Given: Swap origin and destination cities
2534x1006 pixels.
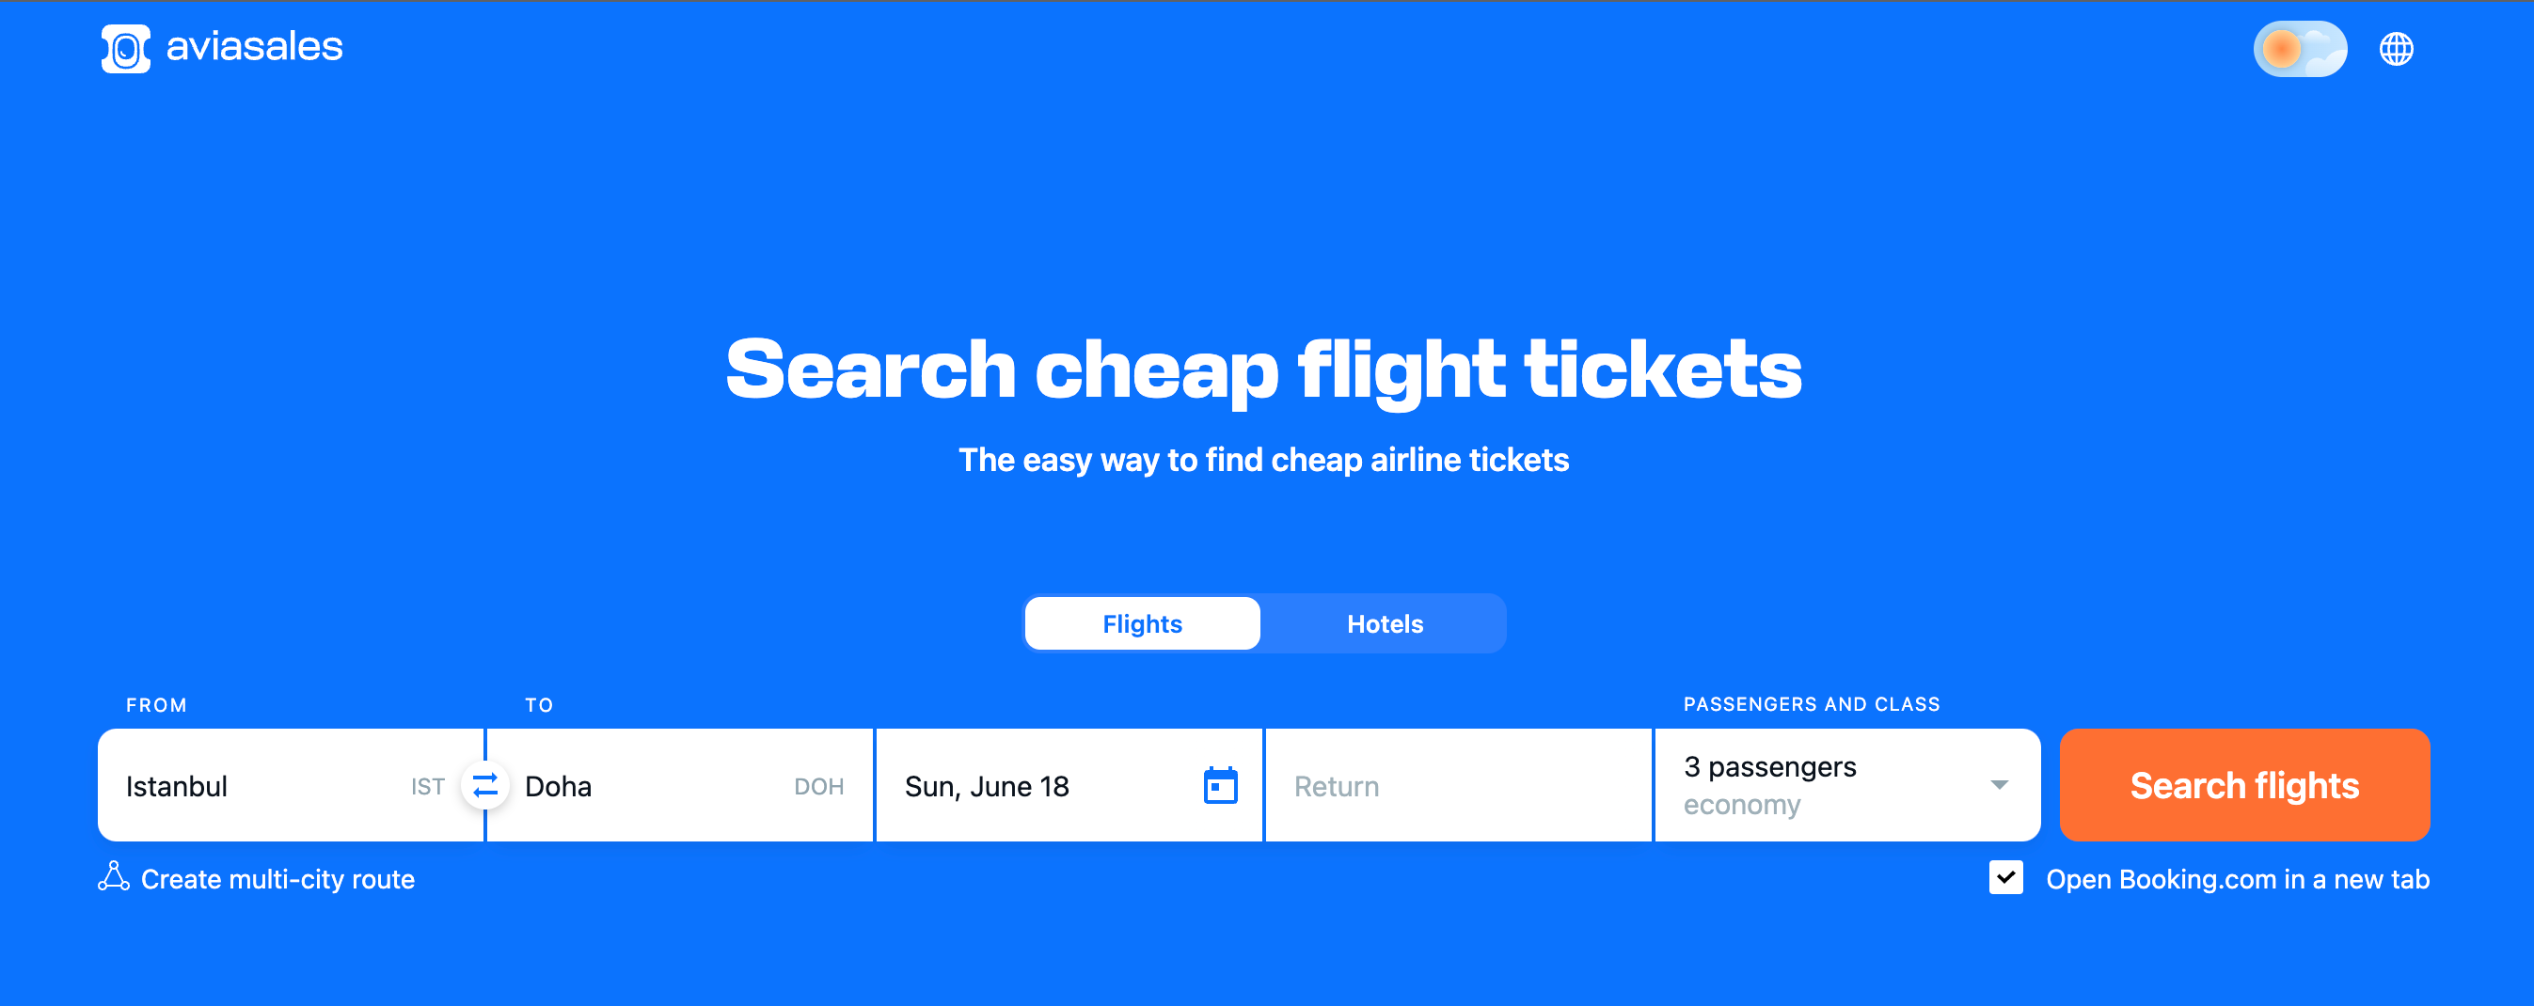Looking at the screenshot, I should tap(485, 786).
